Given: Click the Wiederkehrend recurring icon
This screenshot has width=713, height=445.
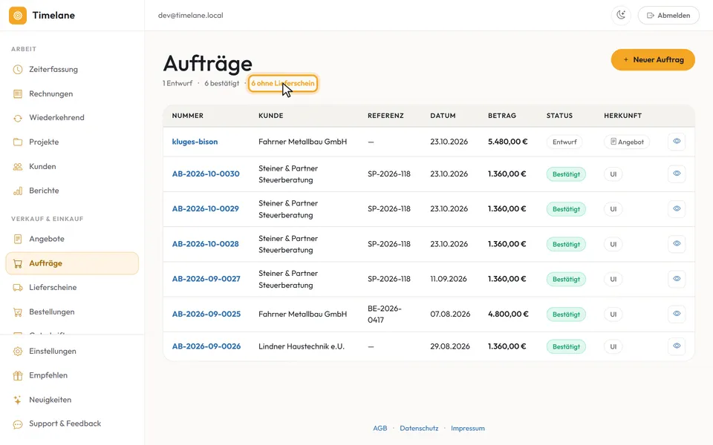Looking at the screenshot, I should [18, 118].
